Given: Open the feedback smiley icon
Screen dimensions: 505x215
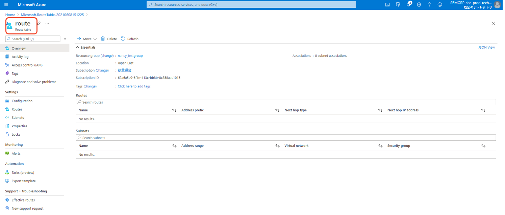Looking at the screenshot, I should coord(440,5).
